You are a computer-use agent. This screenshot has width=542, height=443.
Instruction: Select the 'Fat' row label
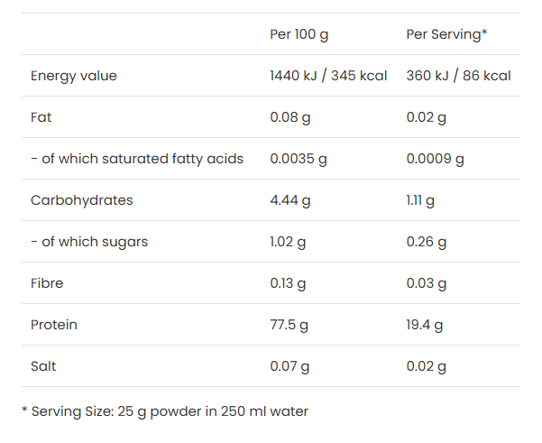pyautogui.click(x=42, y=117)
